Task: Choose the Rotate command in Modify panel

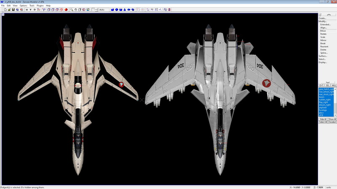Action: (323, 34)
